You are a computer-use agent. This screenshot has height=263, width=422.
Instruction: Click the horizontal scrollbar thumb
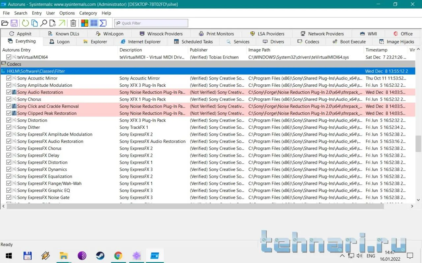(195, 206)
